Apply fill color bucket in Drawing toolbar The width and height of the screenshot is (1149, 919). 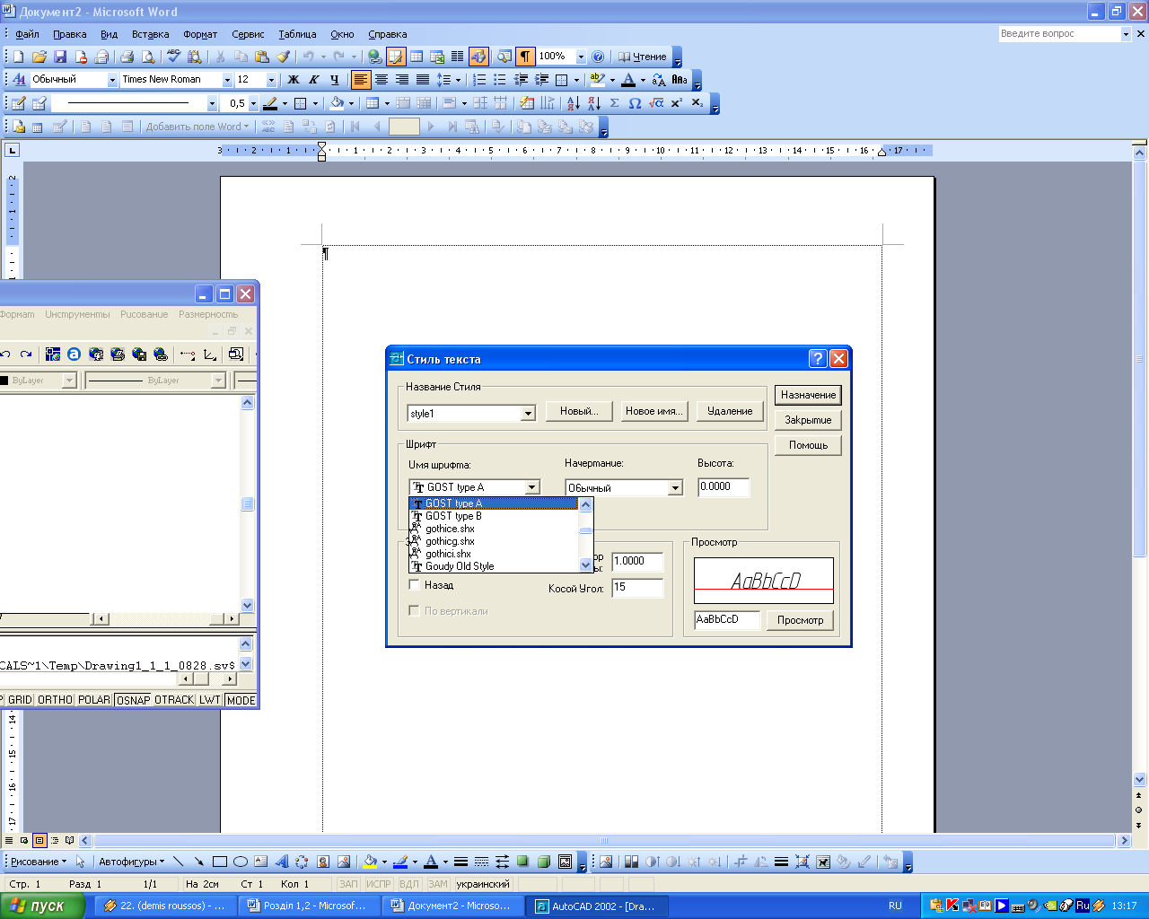point(369,862)
